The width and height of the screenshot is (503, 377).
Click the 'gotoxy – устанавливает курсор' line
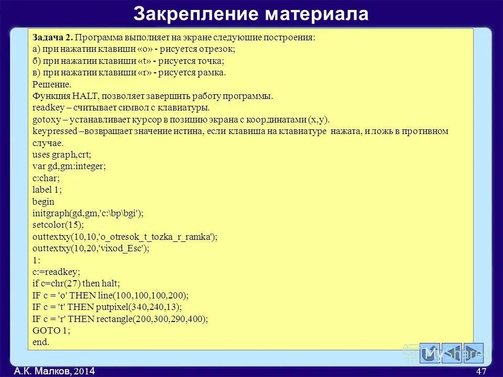tap(181, 119)
